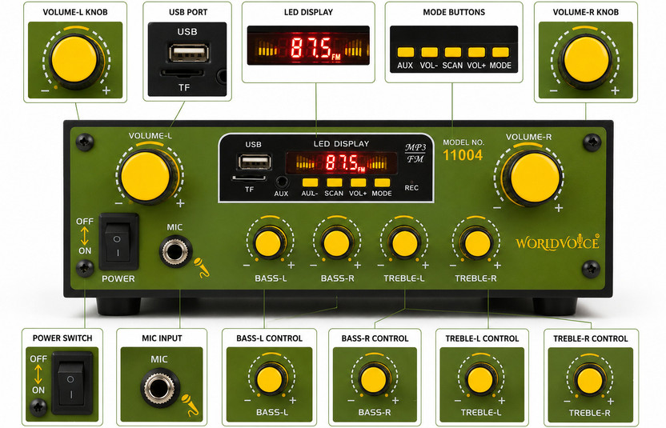Click the VOLUME-R KNOB callout title
This screenshot has height=428, width=666.
(586, 12)
